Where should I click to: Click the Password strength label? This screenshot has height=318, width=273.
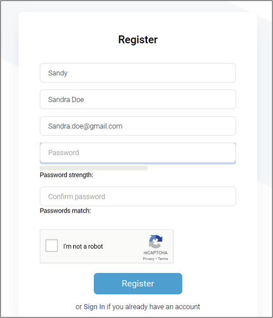(66, 175)
